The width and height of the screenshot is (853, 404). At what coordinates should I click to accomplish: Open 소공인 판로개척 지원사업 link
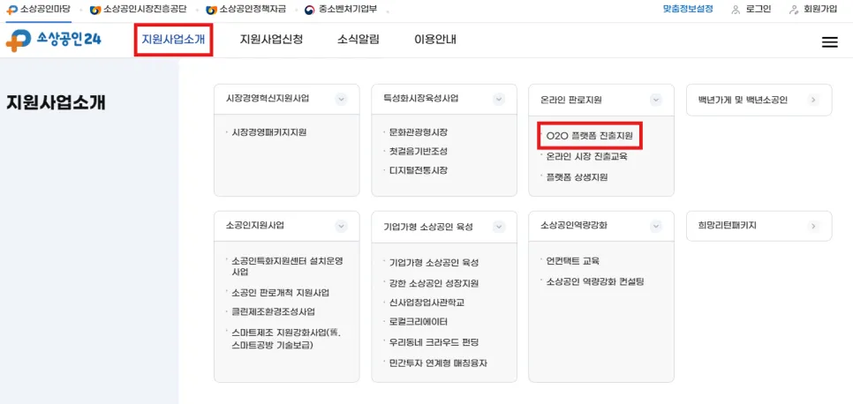click(x=280, y=293)
